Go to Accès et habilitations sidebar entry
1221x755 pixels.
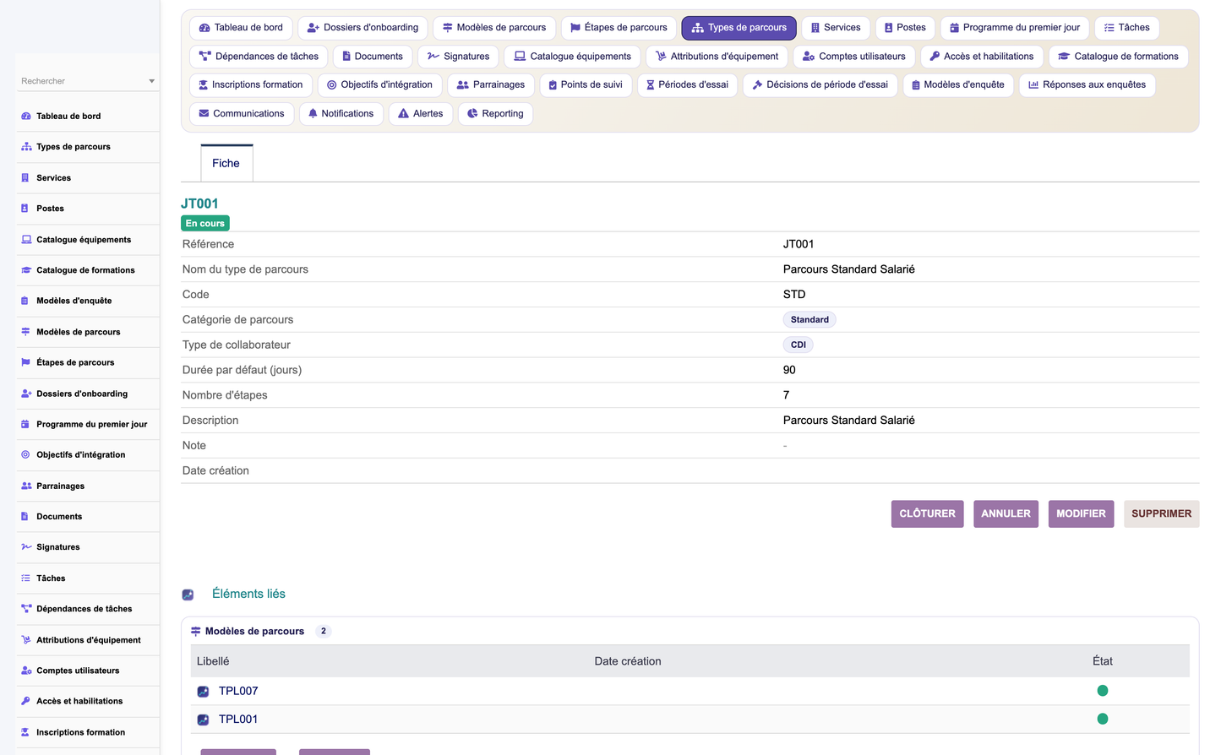[88, 701]
